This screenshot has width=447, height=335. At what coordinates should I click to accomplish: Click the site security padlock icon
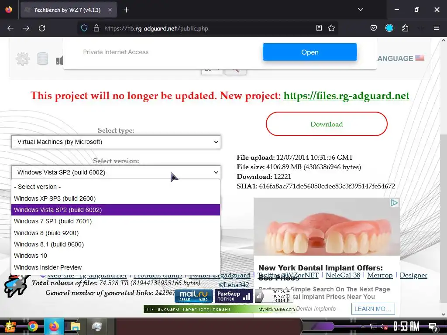(96, 28)
